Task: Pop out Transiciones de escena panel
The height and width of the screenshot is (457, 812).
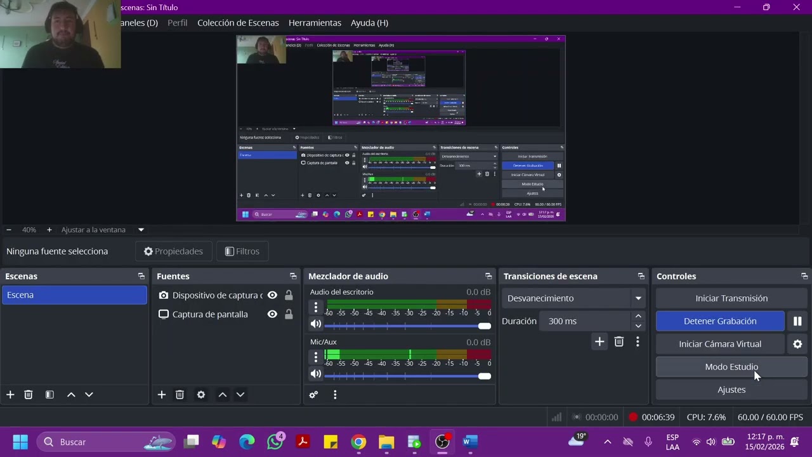Action: click(x=641, y=276)
